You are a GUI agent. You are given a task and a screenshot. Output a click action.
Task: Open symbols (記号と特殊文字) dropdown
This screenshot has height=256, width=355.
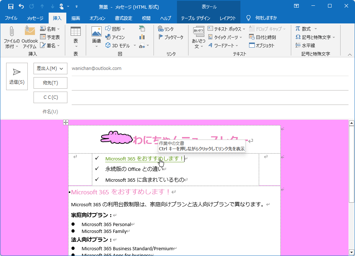pos(315,37)
